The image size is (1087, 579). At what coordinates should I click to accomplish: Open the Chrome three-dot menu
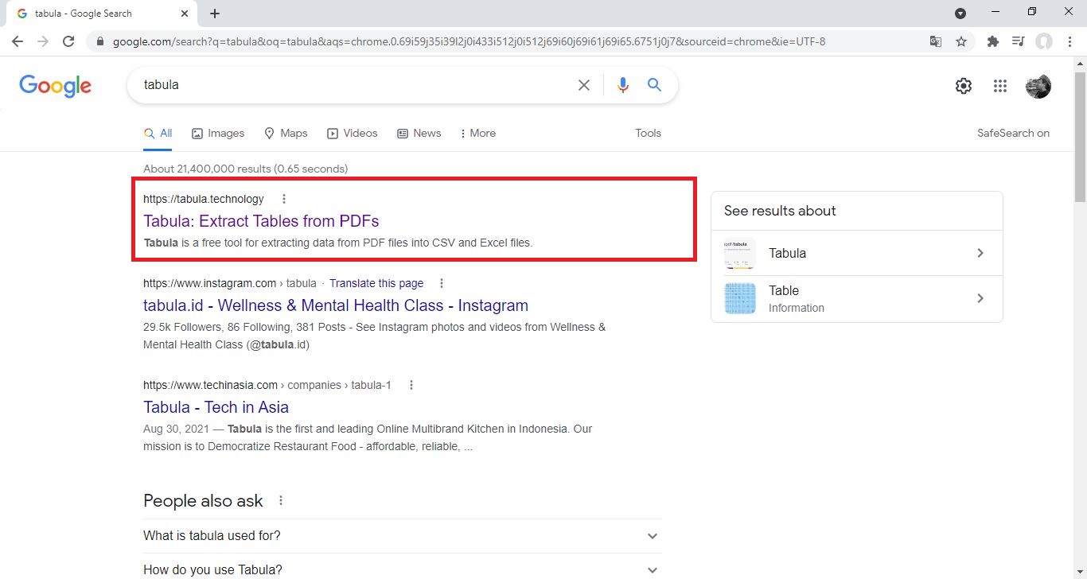[x=1069, y=41]
